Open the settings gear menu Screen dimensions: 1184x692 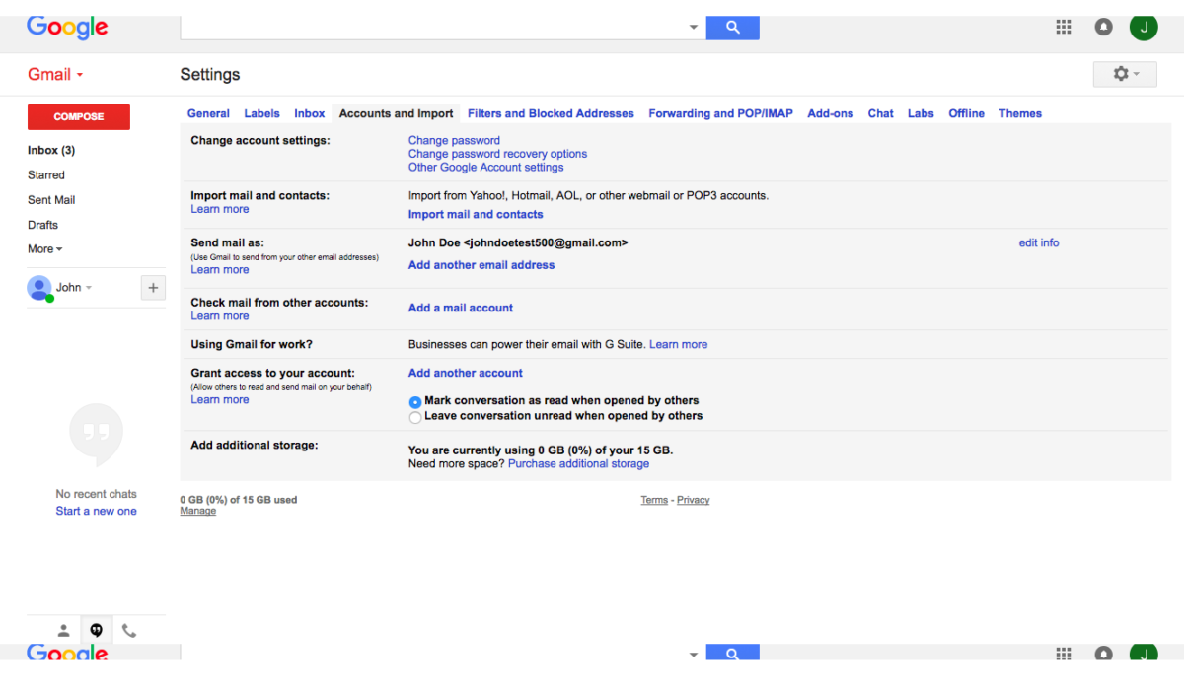pos(1123,74)
